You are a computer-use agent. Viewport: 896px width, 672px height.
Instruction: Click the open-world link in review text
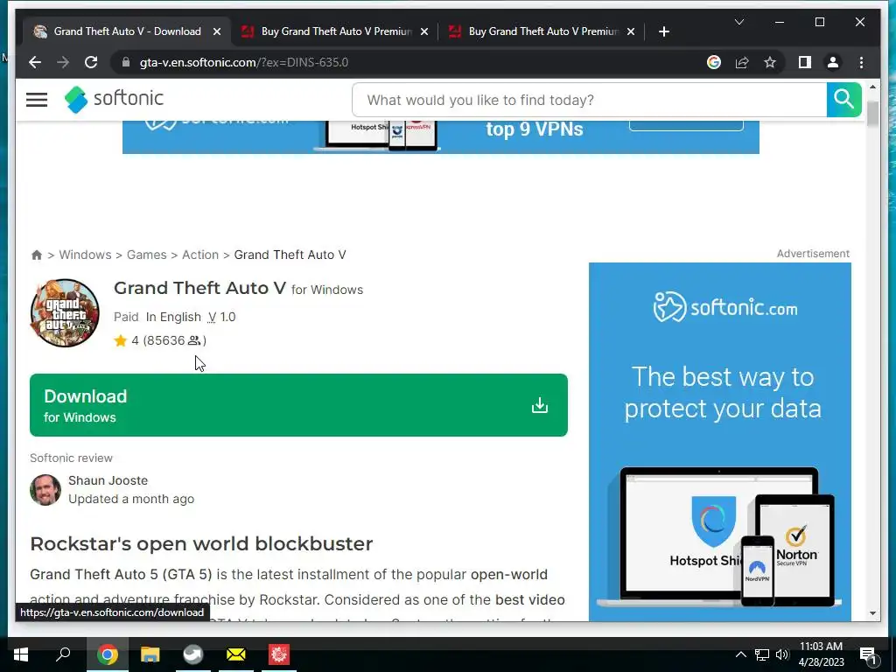point(509,574)
